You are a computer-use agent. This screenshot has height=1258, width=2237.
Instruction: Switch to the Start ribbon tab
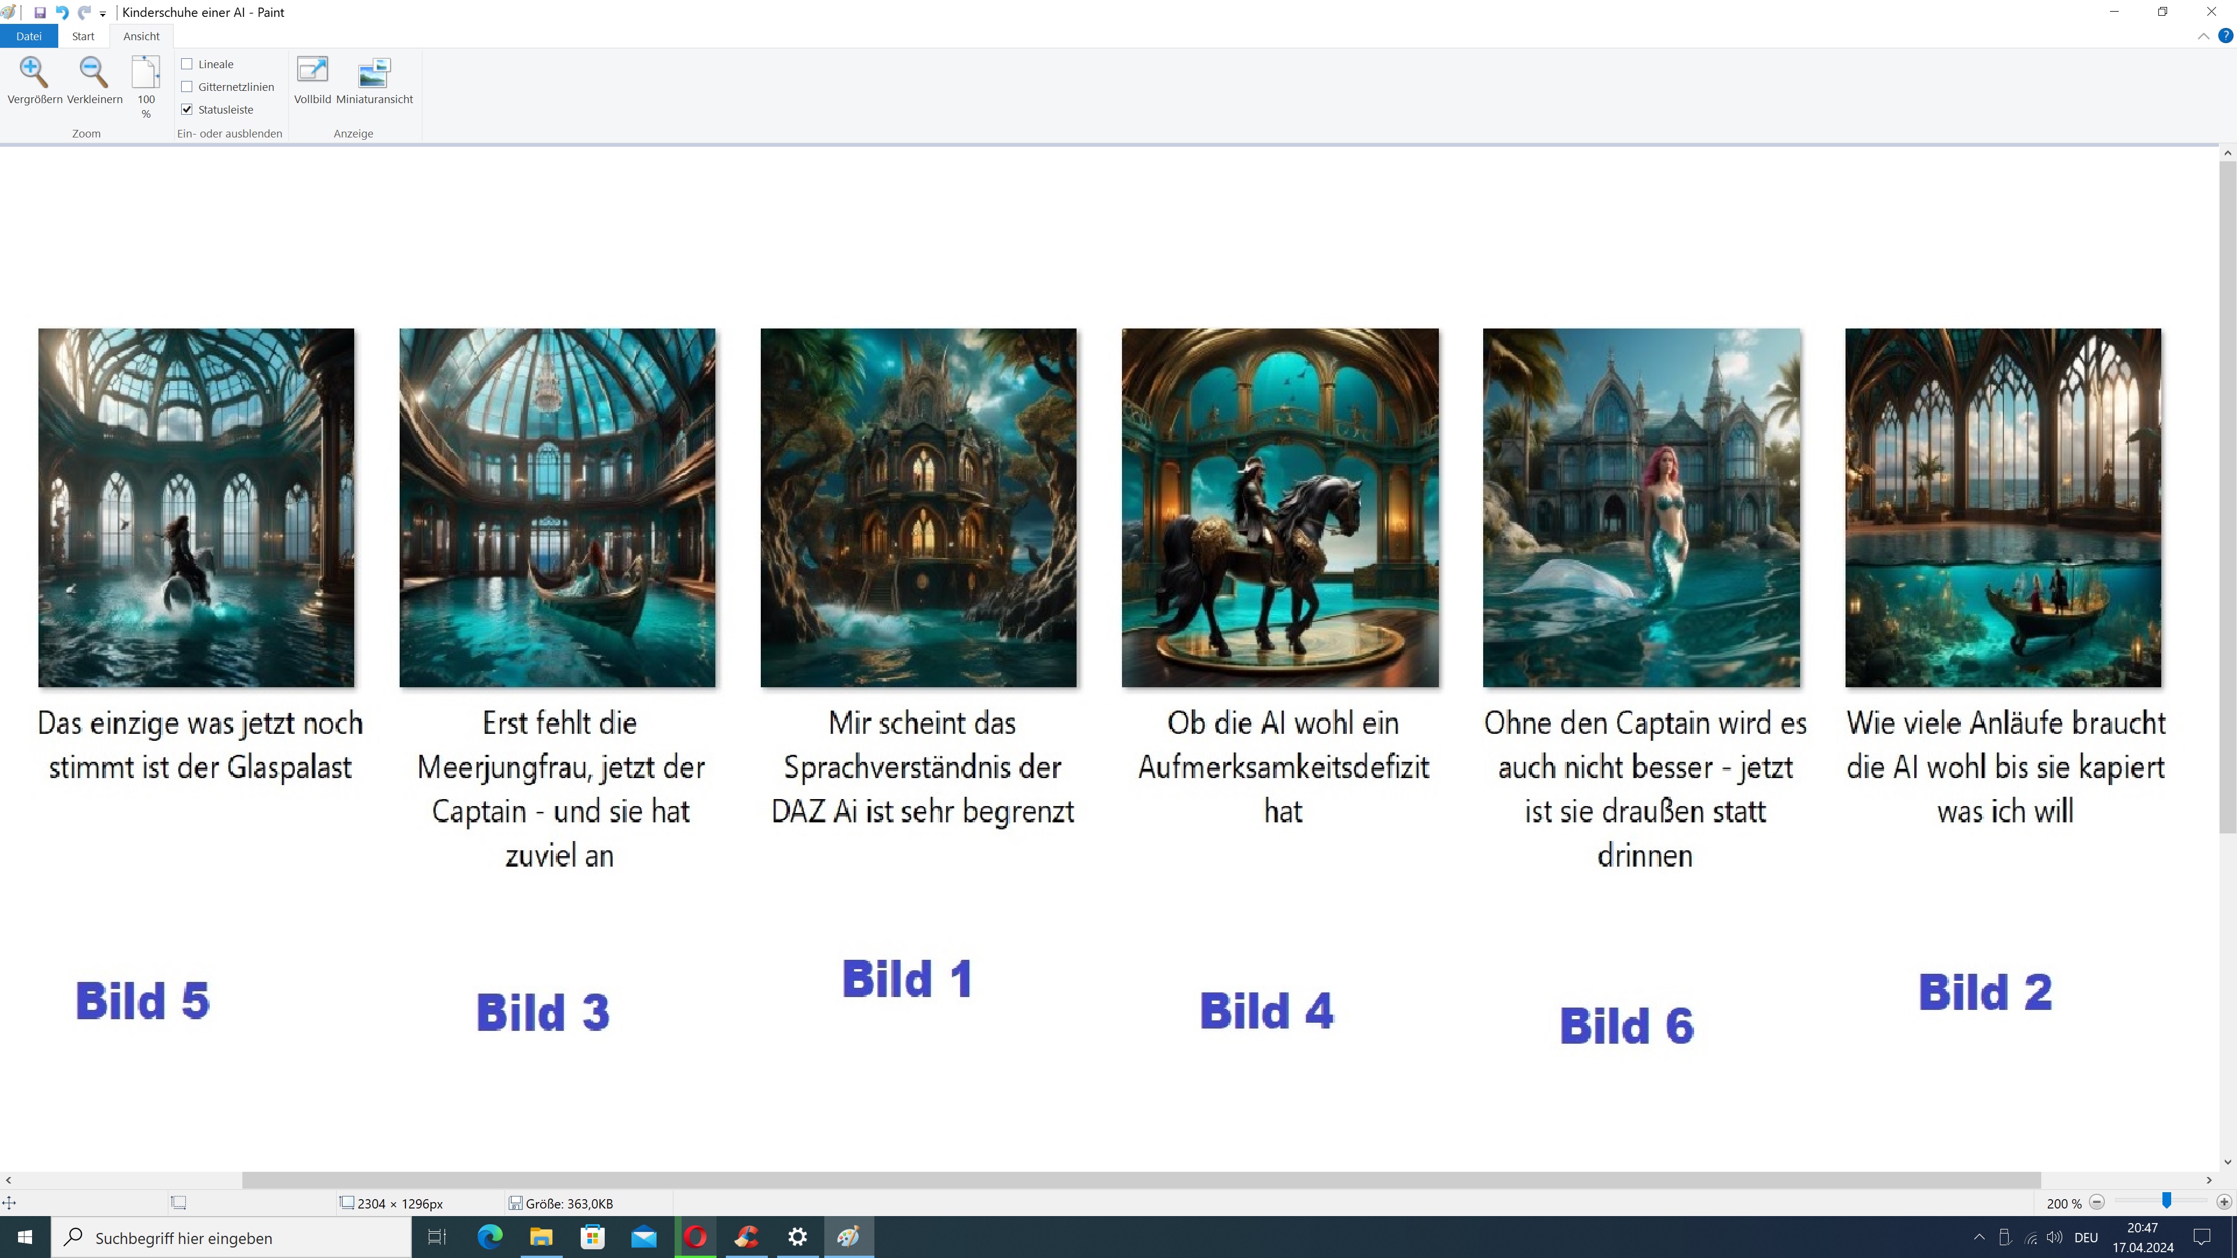point(83,37)
